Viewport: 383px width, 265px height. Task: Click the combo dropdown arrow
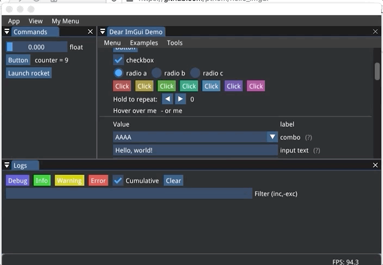273,137
